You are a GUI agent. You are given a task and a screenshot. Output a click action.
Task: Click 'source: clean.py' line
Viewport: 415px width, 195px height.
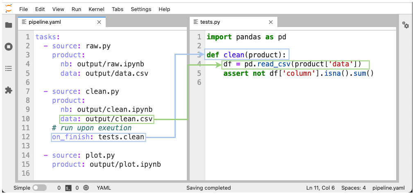click(x=86, y=91)
